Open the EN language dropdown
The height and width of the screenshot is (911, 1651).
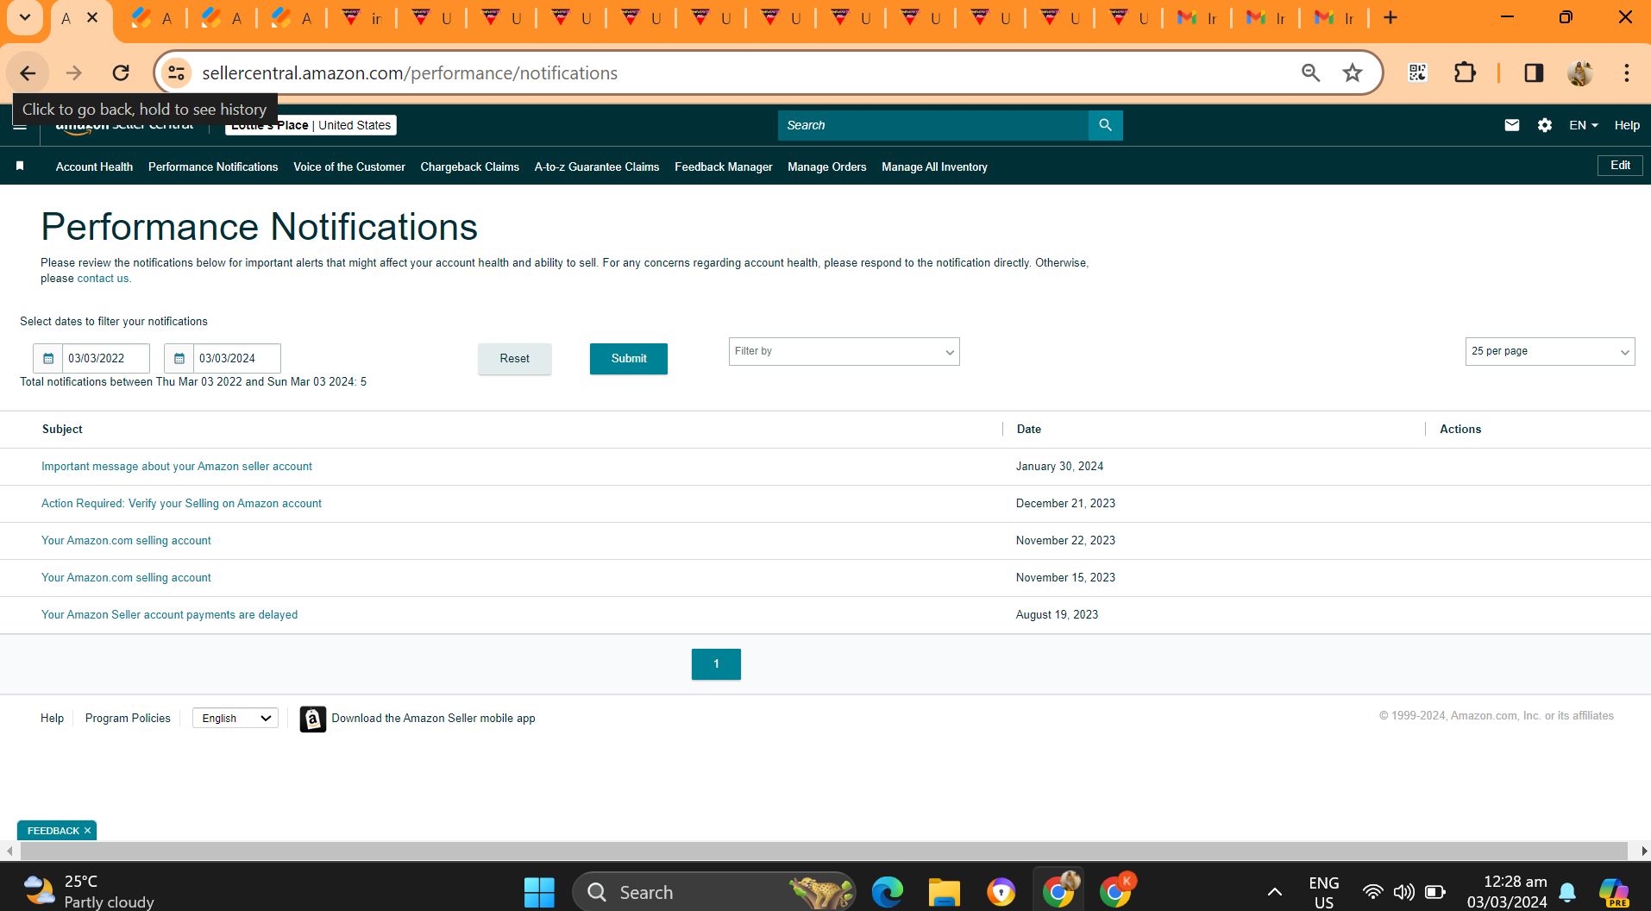click(1583, 125)
